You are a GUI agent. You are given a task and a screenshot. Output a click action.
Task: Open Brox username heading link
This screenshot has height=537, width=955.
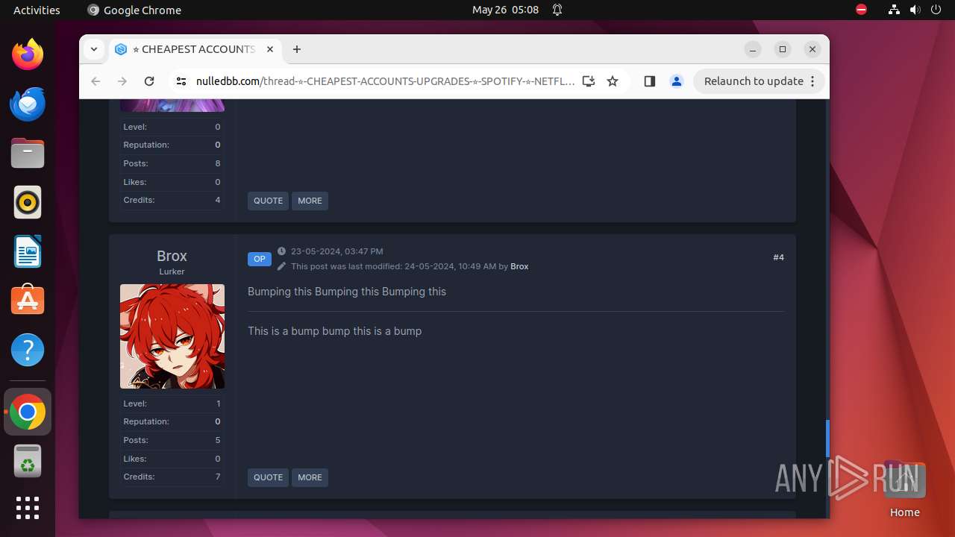click(172, 256)
